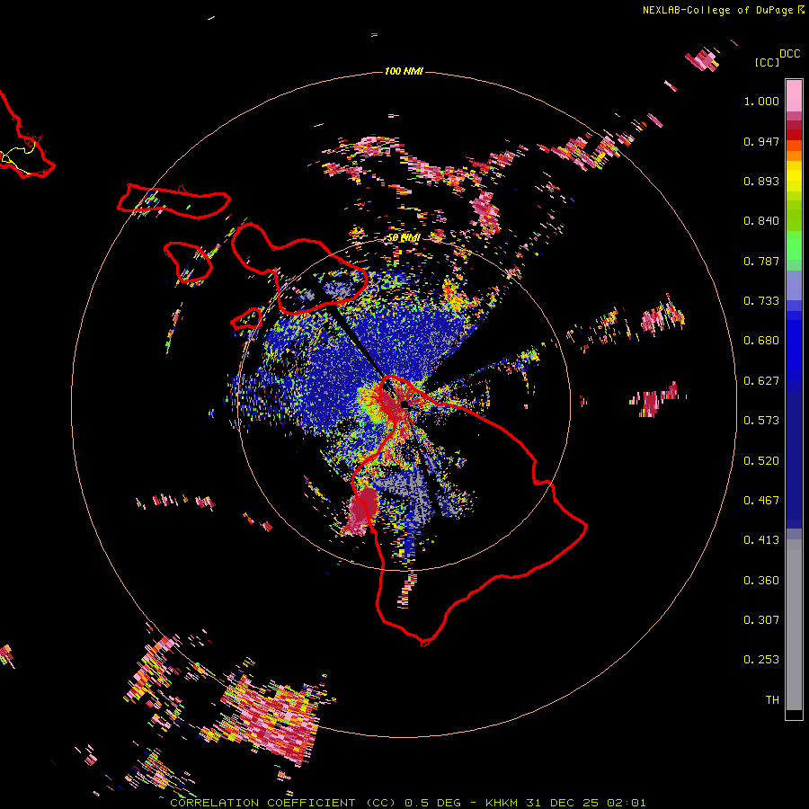809x809 pixels.
Task: Click the 02:01 timestamp
Action: [627, 803]
